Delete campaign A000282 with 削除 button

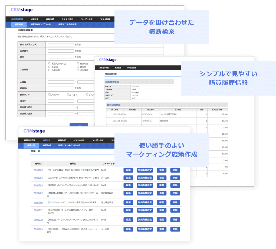pyautogui.click(x=175, y=193)
